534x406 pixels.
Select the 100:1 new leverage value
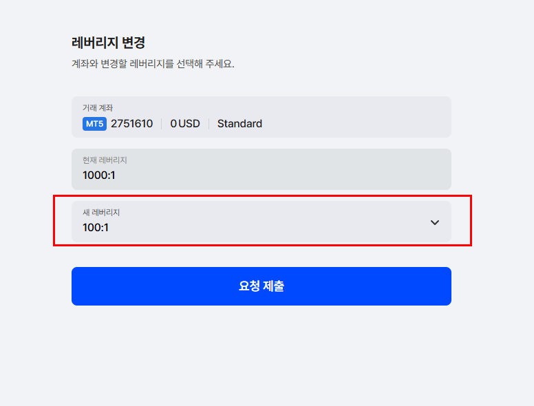(x=96, y=228)
